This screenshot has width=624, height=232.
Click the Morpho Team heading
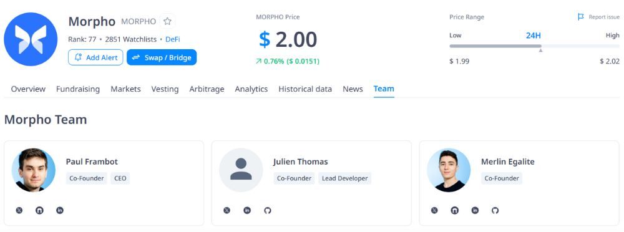point(46,119)
